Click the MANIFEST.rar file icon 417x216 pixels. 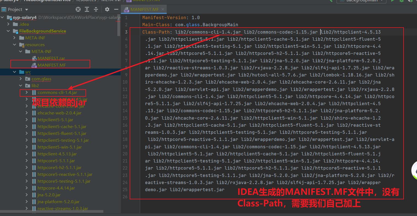(34, 58)
